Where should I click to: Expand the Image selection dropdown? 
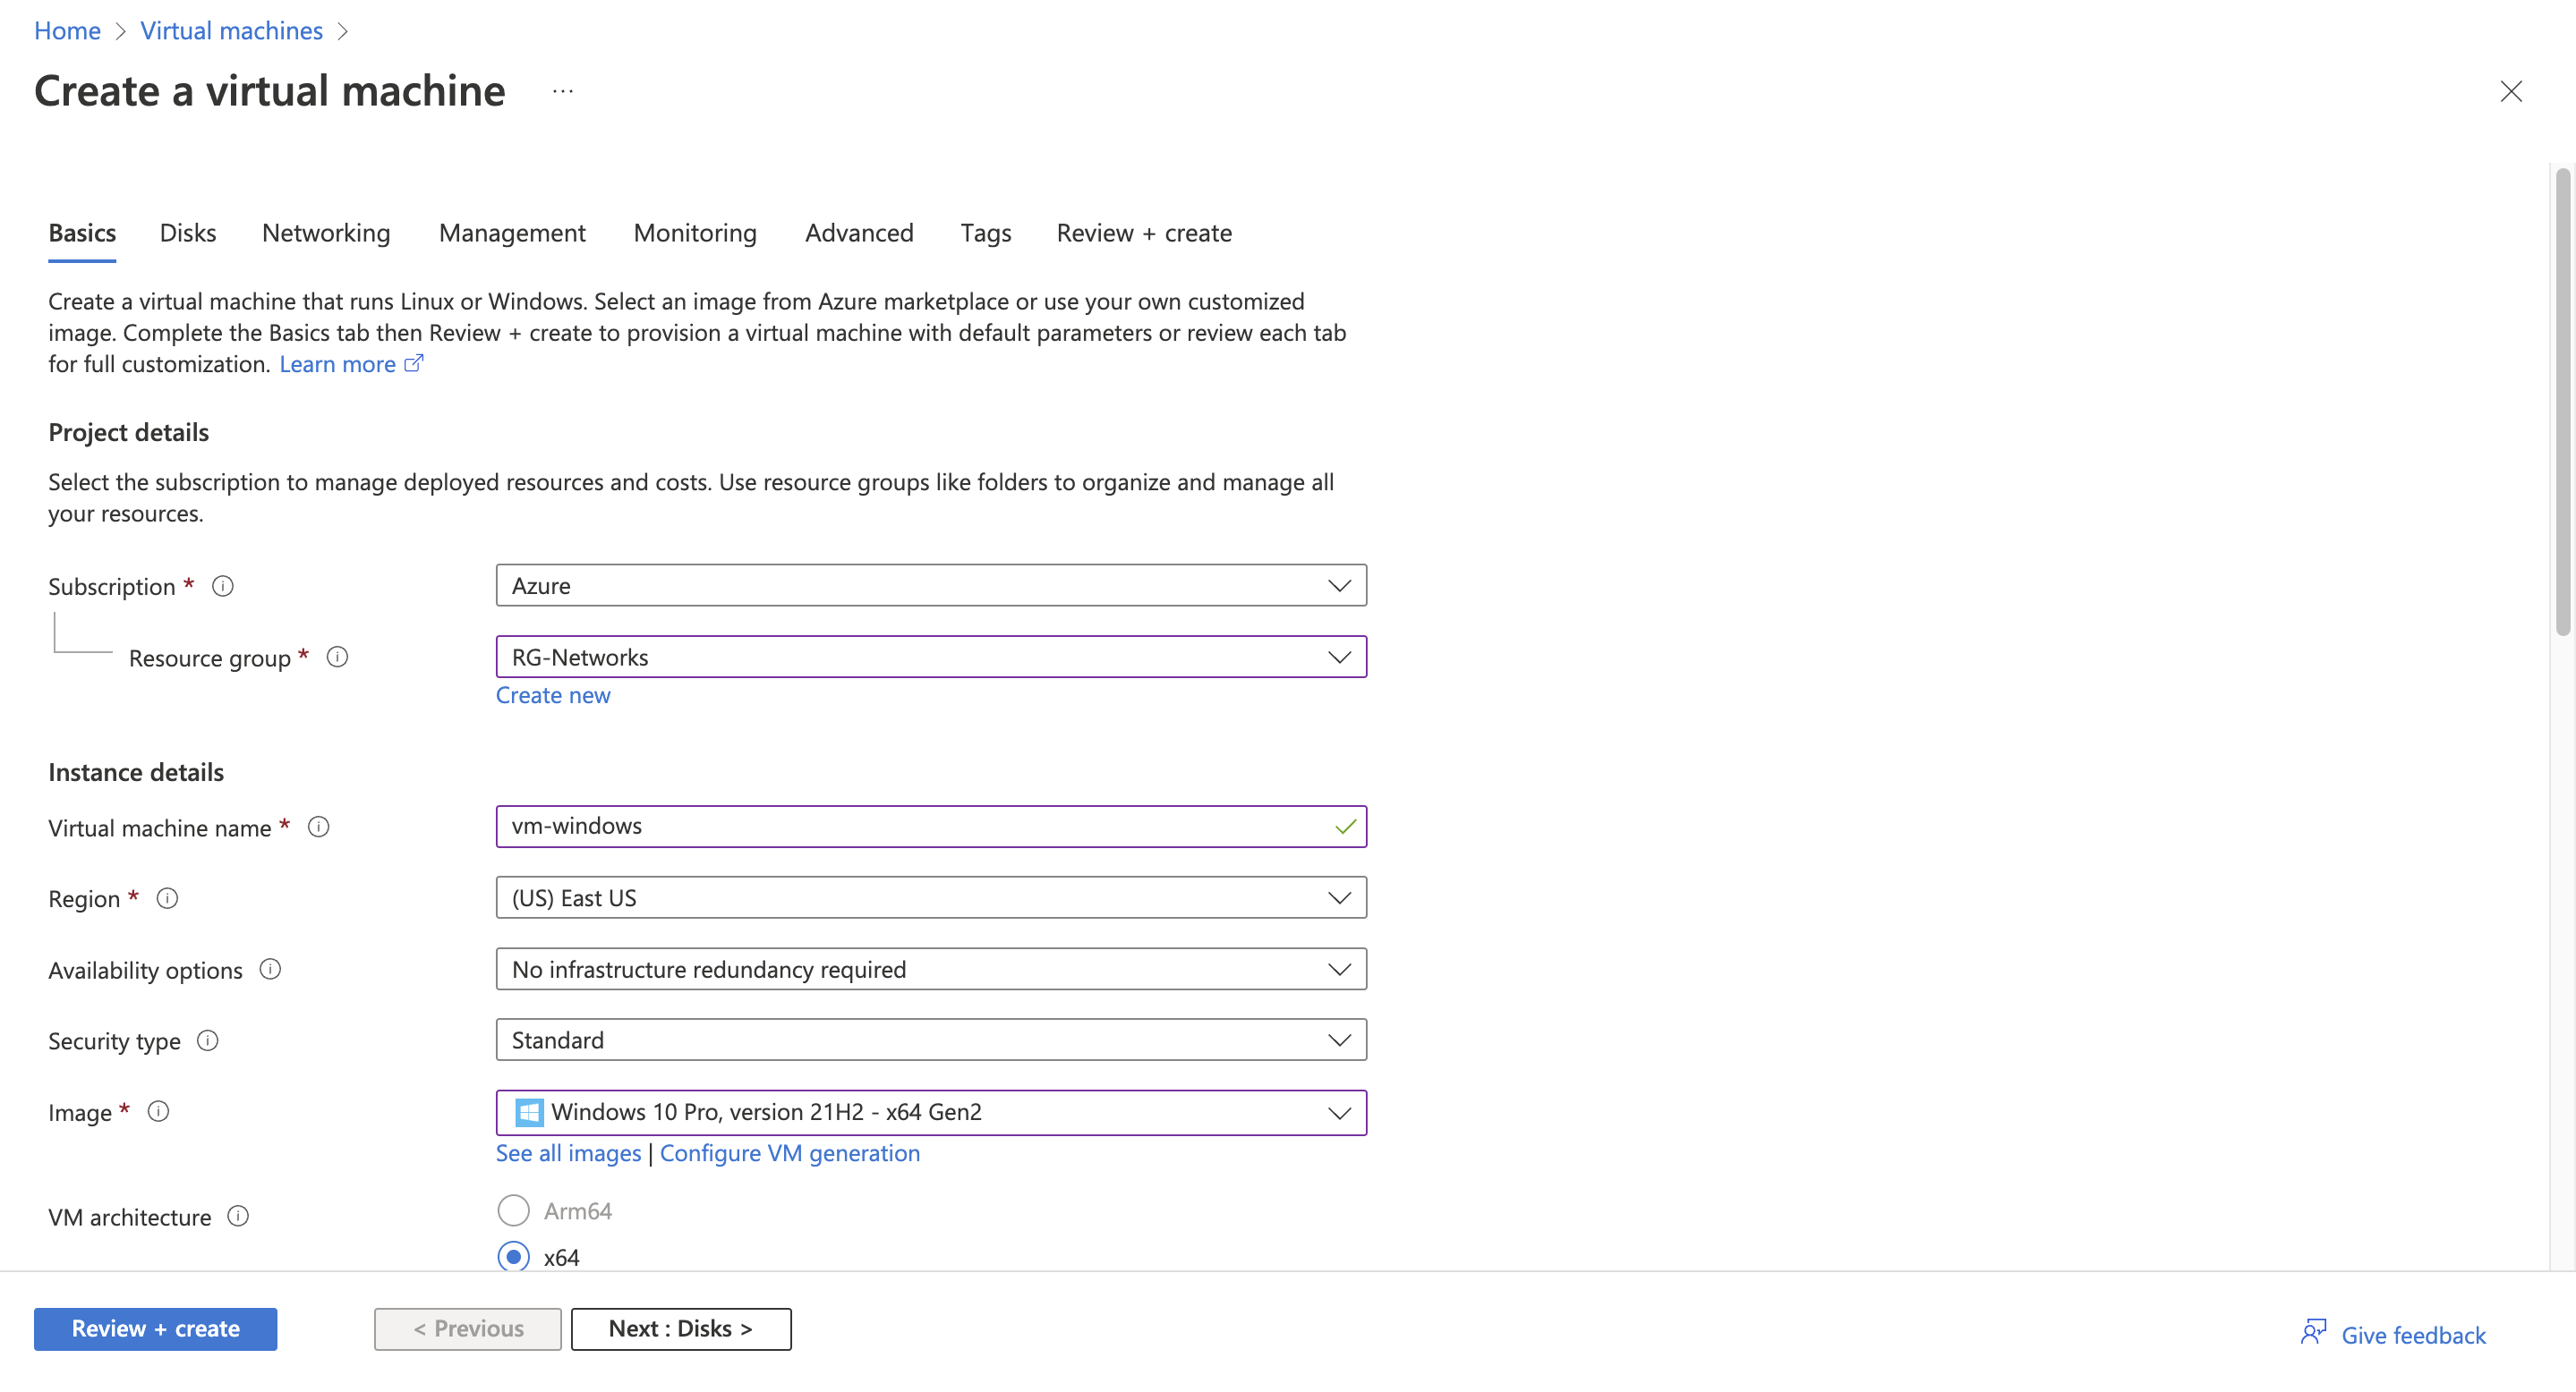[930, 1112]
